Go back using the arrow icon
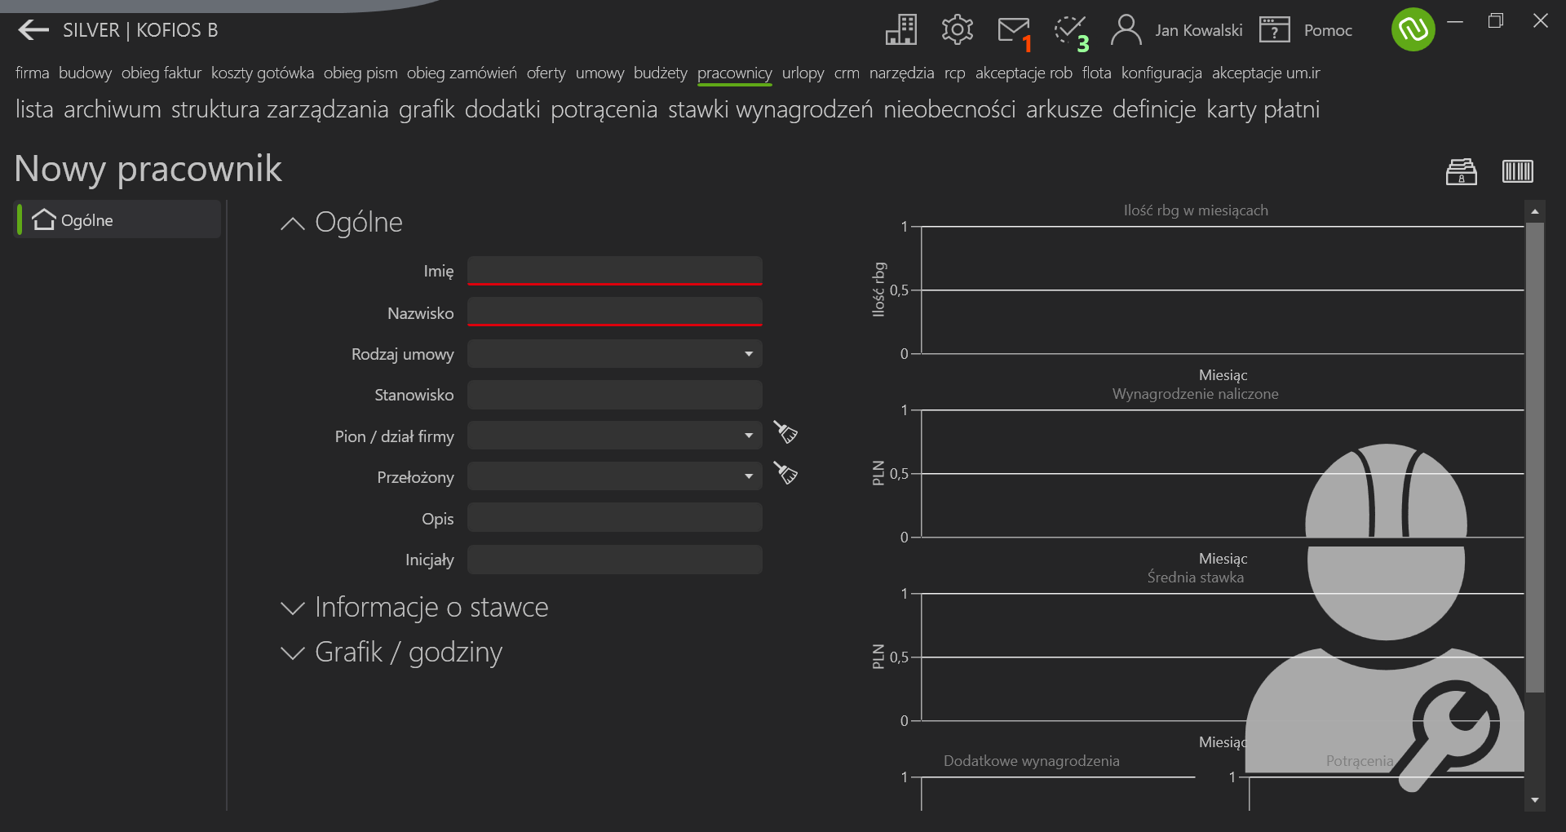 coord(33,30)
